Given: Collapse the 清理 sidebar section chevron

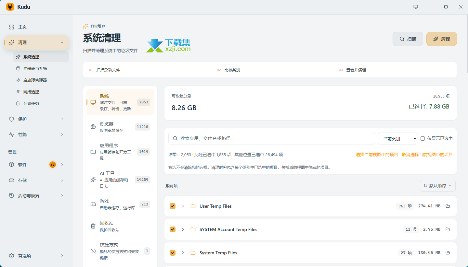Looking at the screenshot, I should (x=62, y=42).
